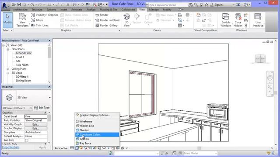Click the SteeringWheels icon on navigation bar

(270, 78)
